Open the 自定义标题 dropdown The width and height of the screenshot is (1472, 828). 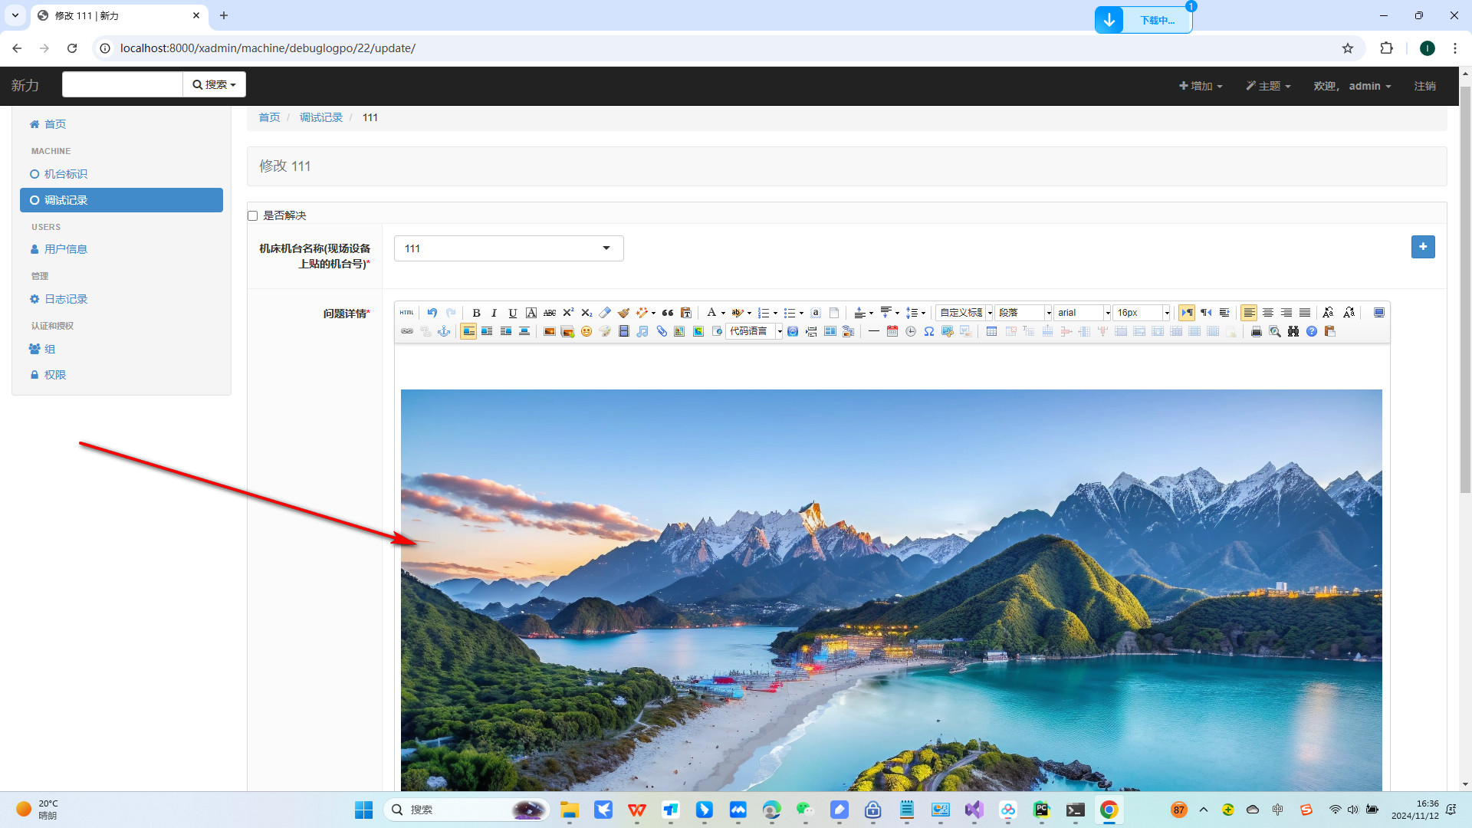coord(965,313)
